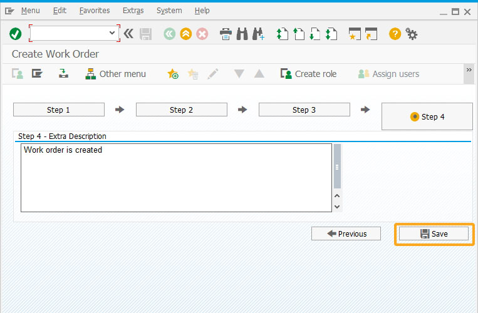Open the Menu menu

(x=31, y=11)
